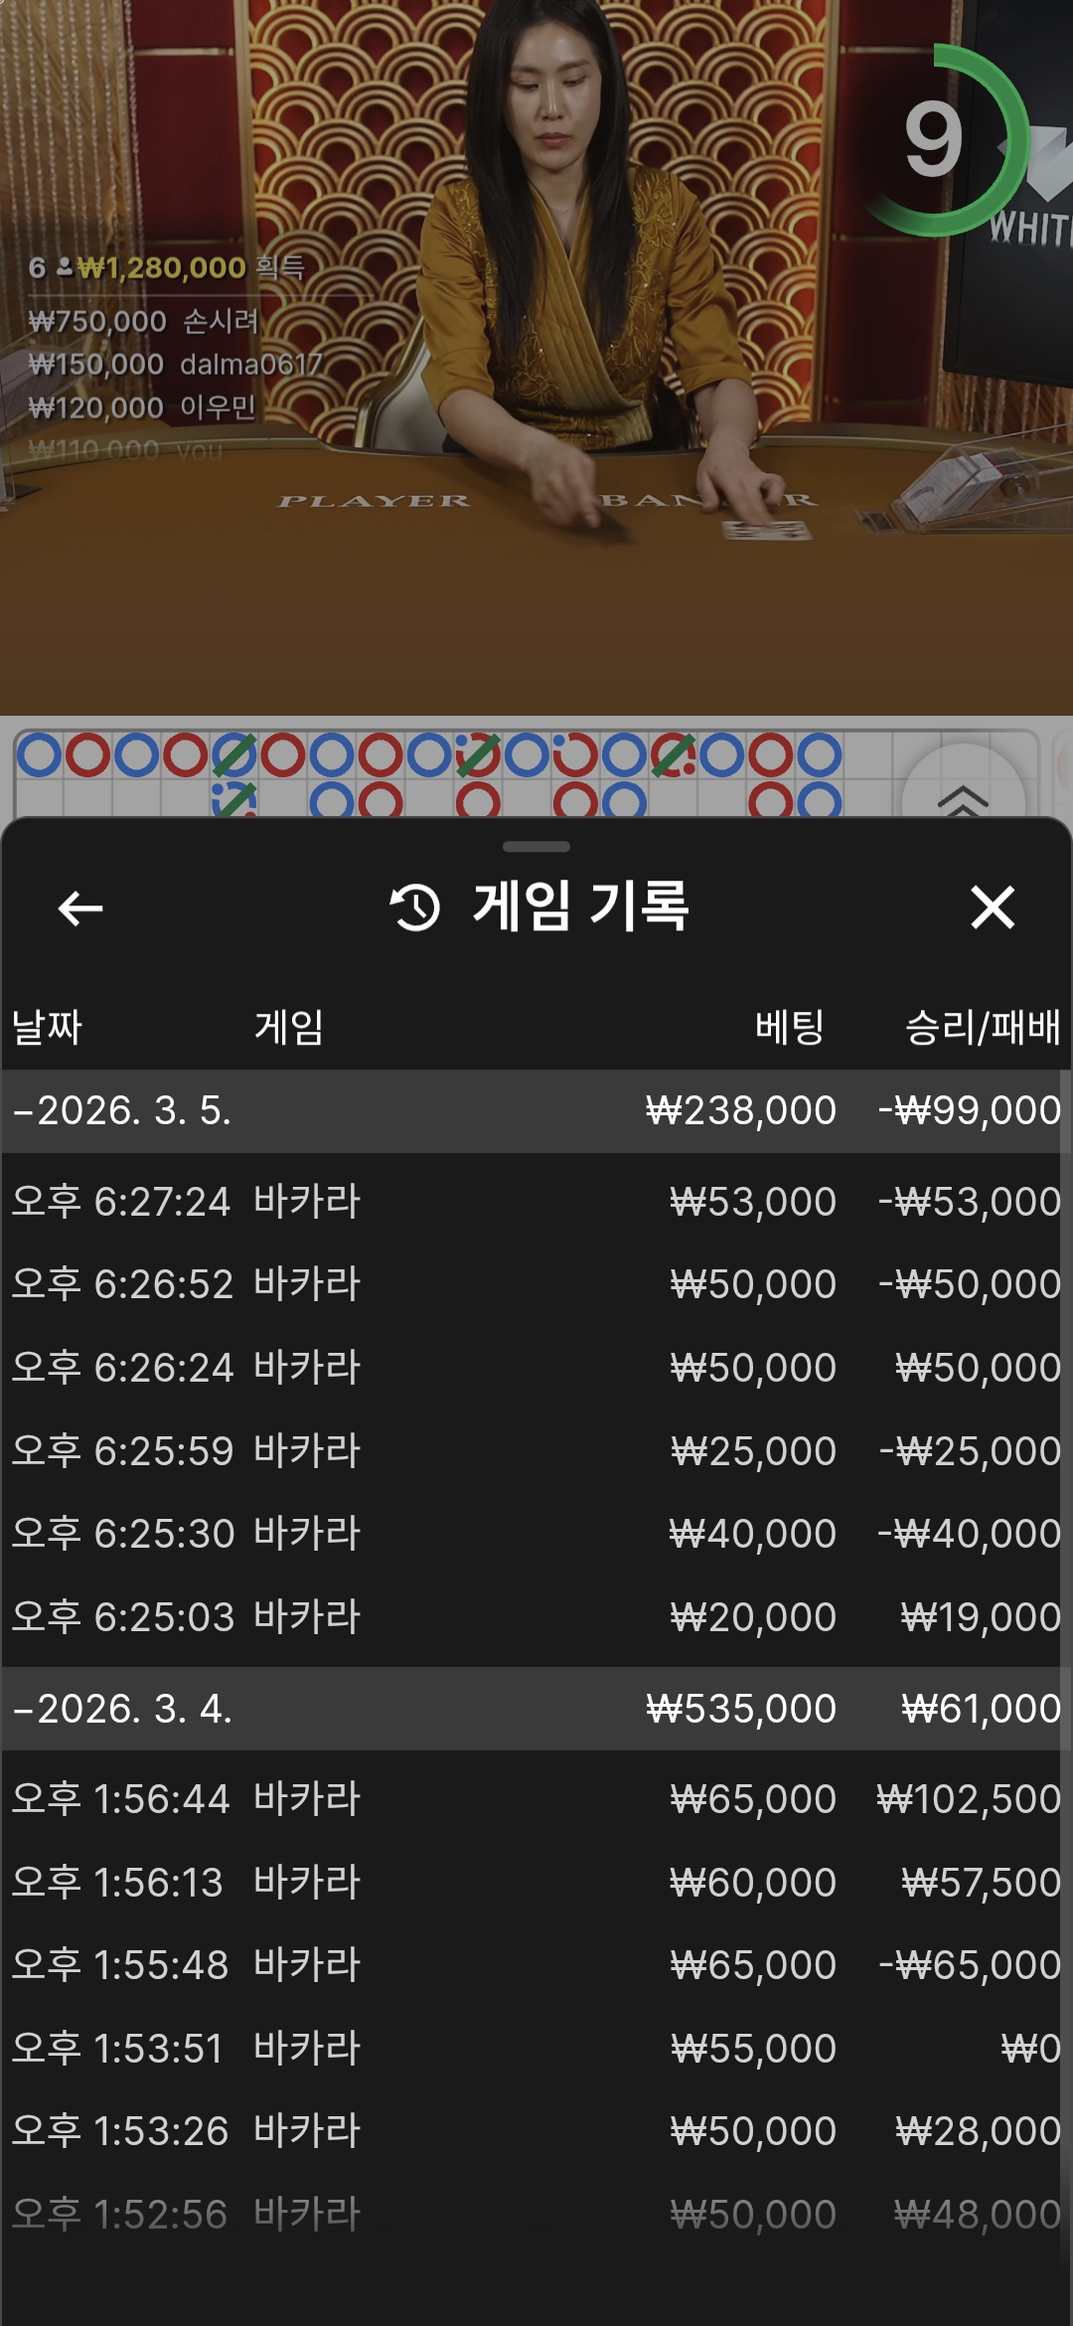Viewport: 1073px width, 2326px height.
Task: Open the 오후 6:26:24 baccarat record
Action: pyautogui.click(x=536, y=1368)
